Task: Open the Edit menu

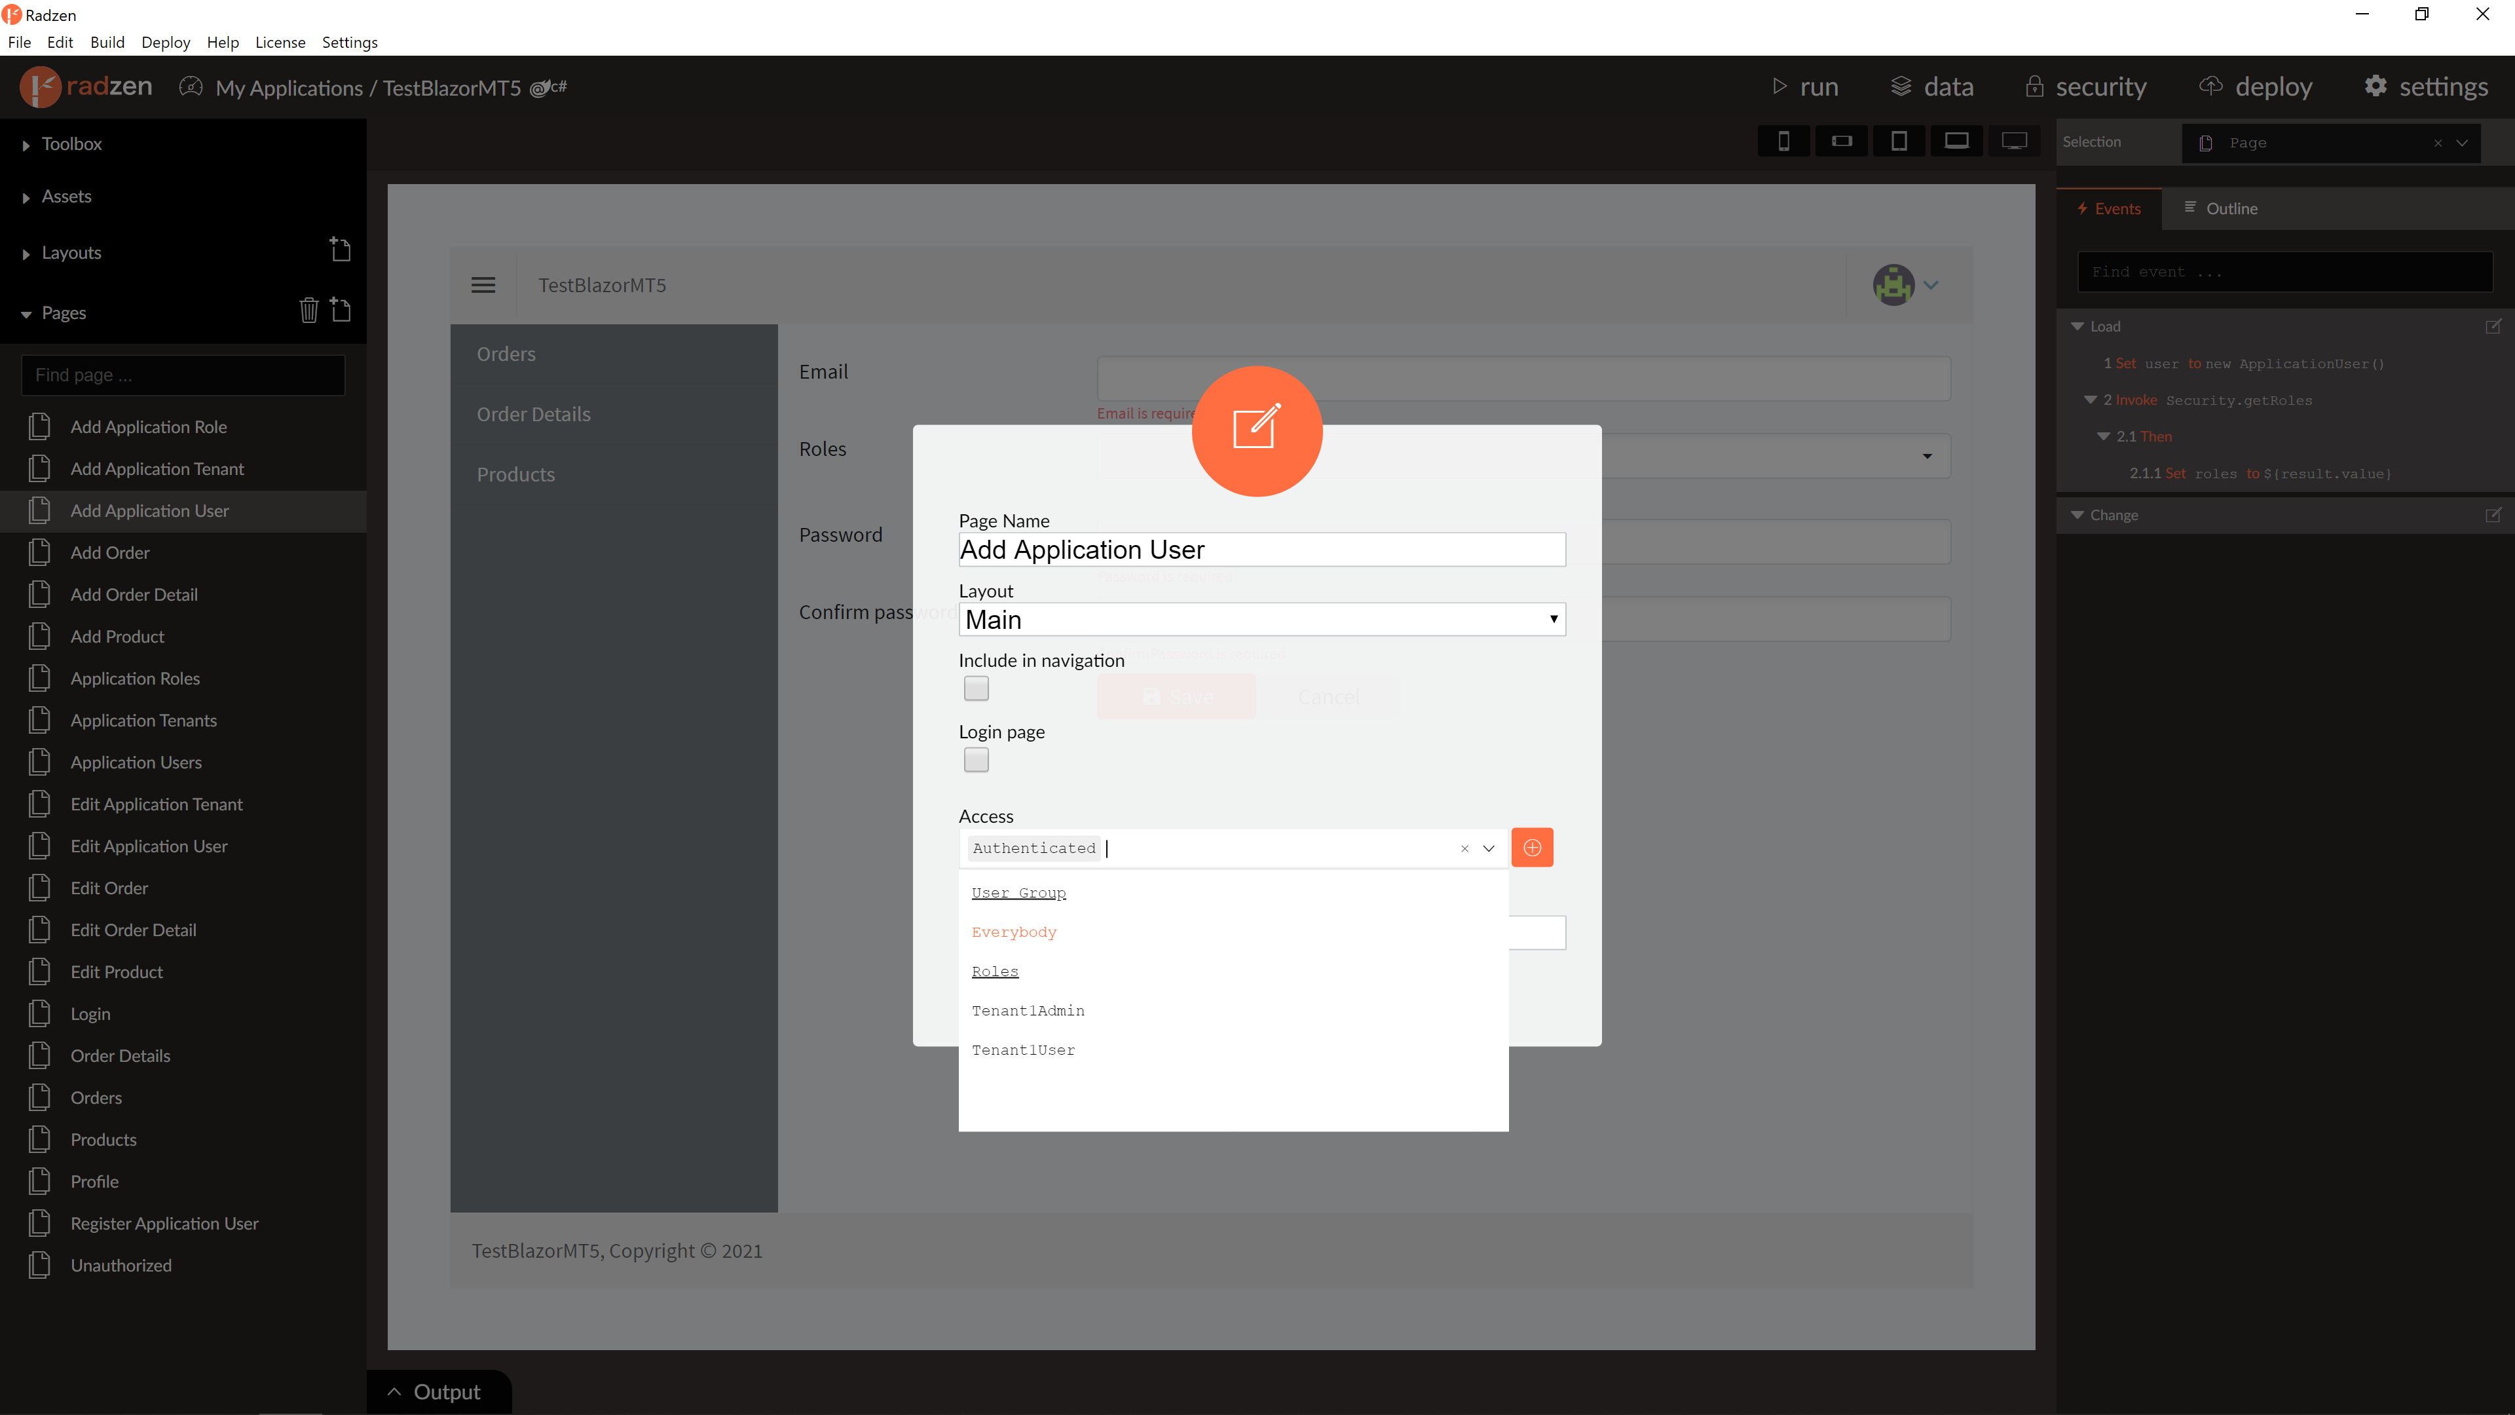Action: tap(60, 42)
